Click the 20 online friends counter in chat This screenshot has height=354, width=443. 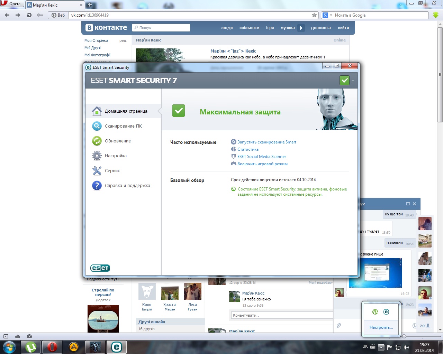(425, 326)
